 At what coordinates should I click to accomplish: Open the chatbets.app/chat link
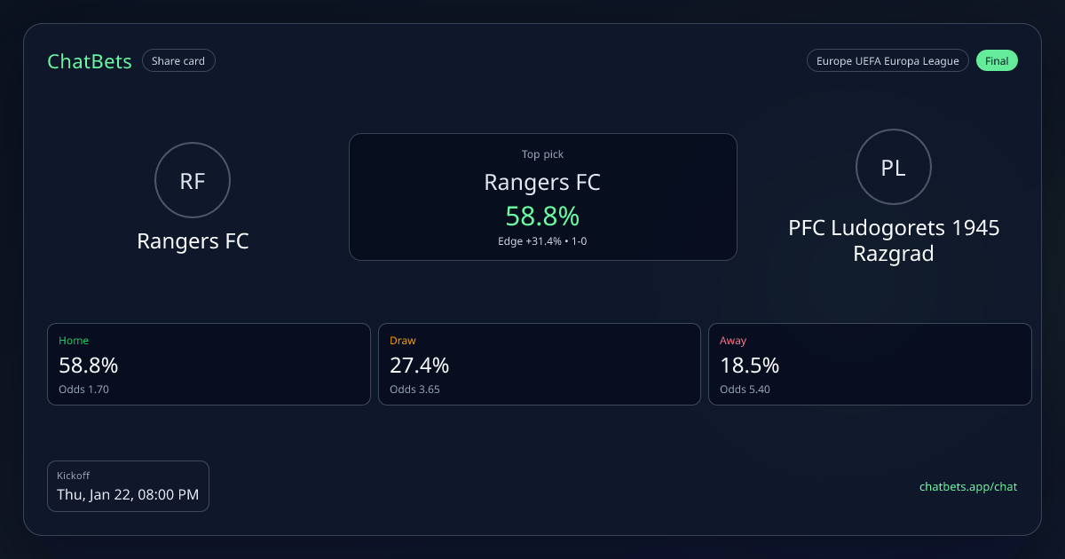[968, 486]
